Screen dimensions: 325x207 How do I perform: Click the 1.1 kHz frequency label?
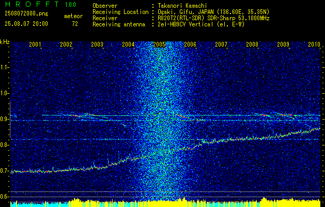coord(4,67)
